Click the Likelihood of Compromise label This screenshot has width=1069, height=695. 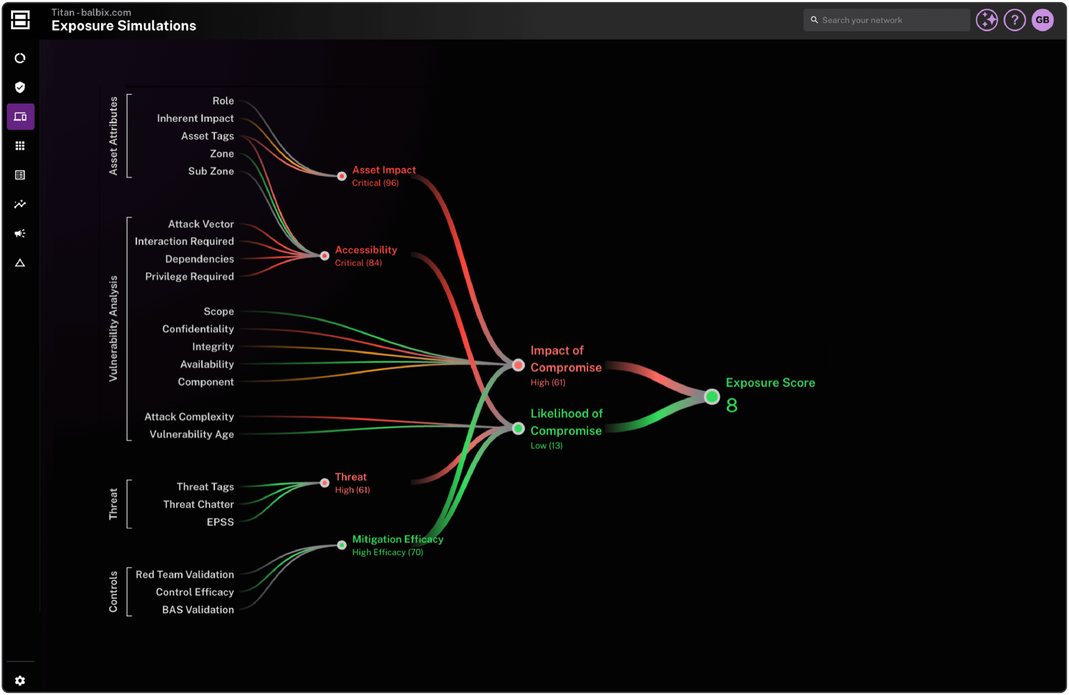[566, 422]
